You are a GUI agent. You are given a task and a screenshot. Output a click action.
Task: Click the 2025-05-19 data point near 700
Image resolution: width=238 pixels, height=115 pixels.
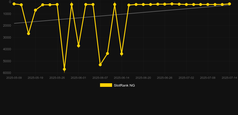coord(36,10)
